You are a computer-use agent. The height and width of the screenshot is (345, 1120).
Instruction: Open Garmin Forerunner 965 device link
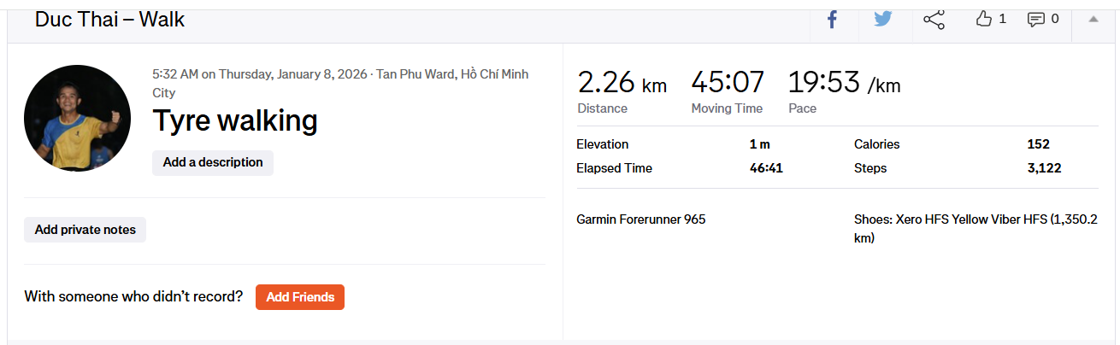[640, 219]
